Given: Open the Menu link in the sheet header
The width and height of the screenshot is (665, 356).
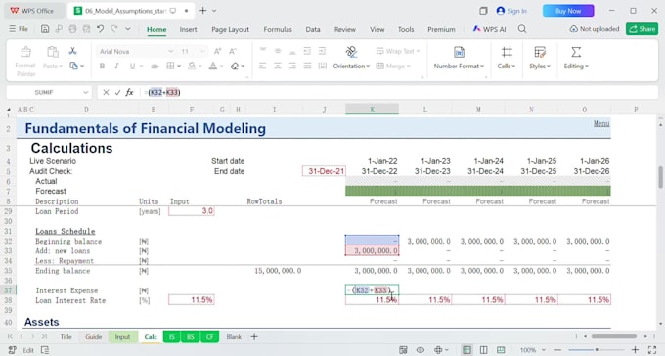Looking at the screenshot, I should click(601, 123).
